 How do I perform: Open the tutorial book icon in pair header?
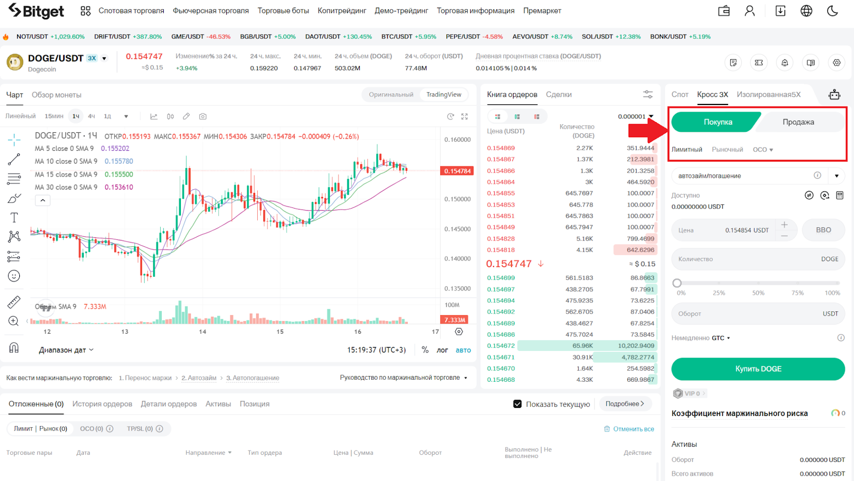811,62
